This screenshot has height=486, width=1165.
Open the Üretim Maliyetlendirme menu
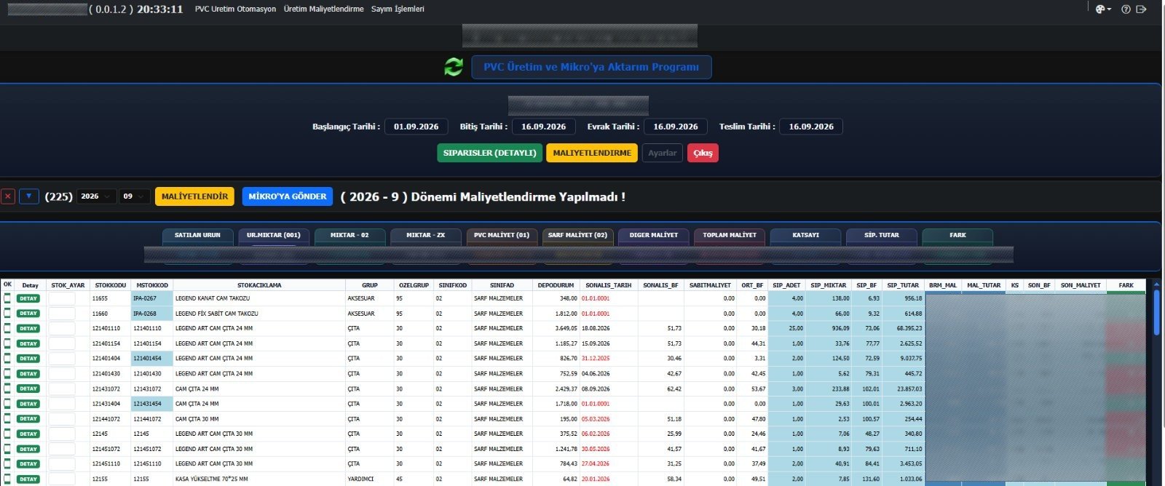tap(323, 9)
